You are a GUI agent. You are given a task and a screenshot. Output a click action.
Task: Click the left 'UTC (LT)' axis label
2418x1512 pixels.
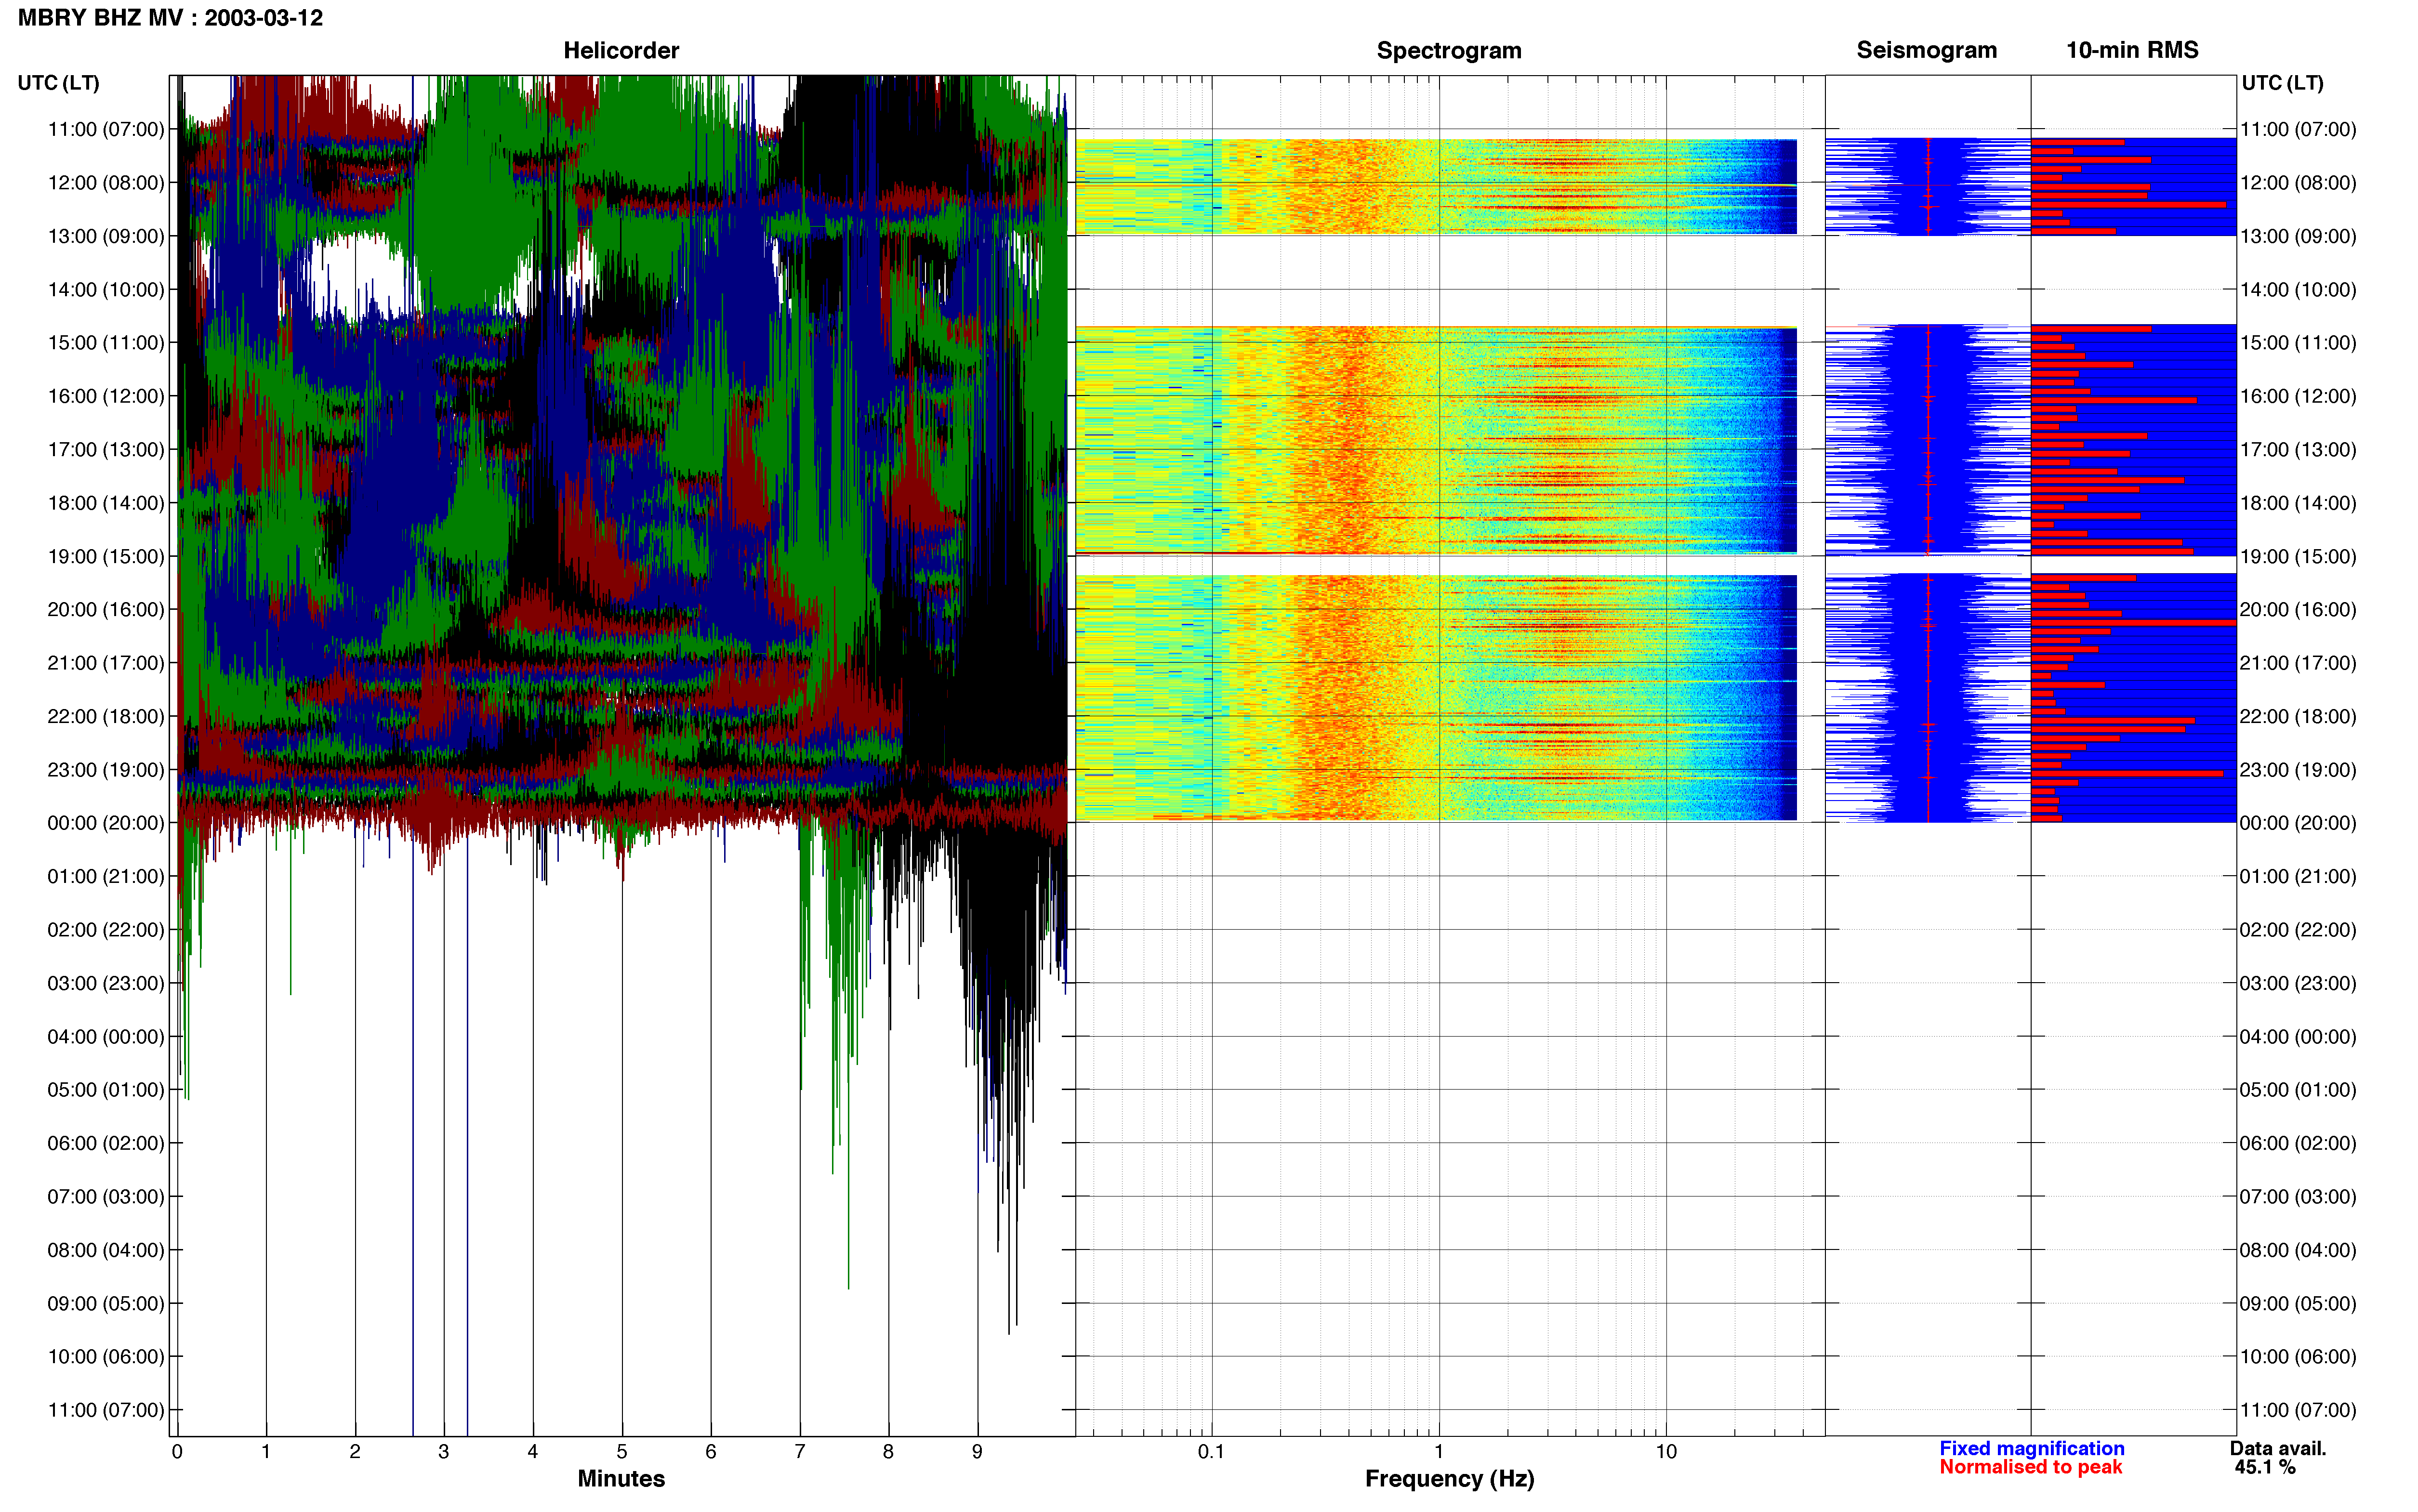58,83
